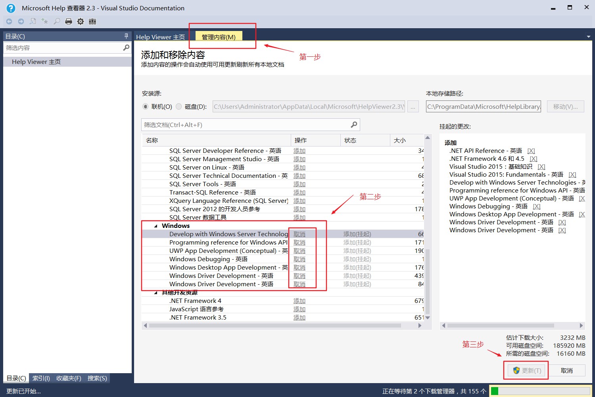This screenshot has width=595, height=397.
Task: Click the back navigation arrow
Action: point(9,21)
